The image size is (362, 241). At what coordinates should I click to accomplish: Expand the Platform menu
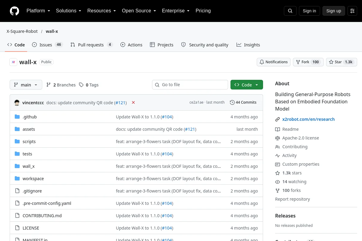[38, 11]
